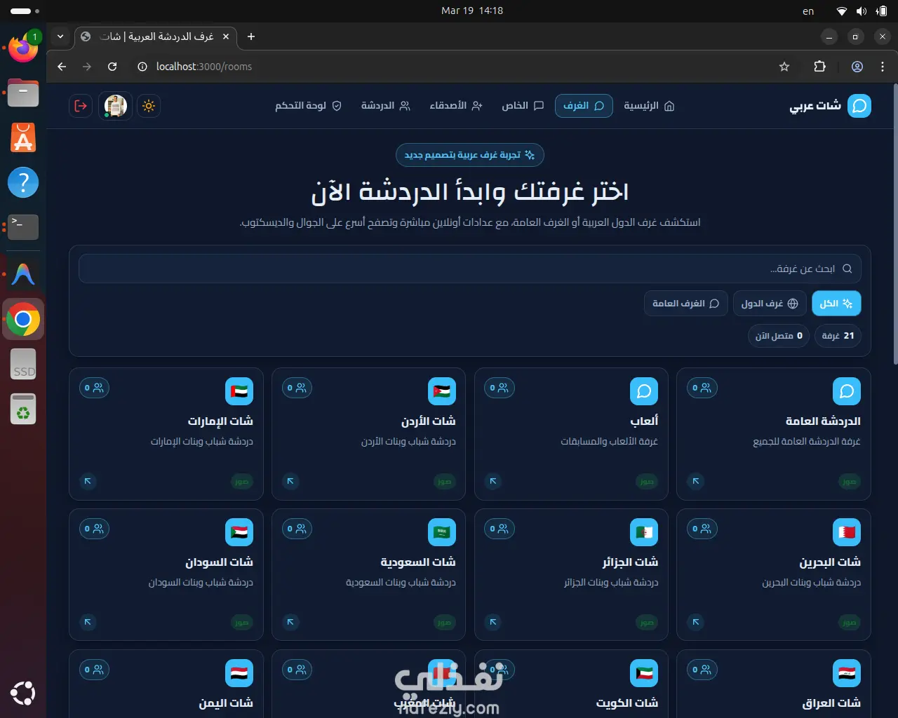Open the شات الأردن room title
Image resolution: width=898 pixels, height=718 pixels.
click(x=429, y=421)
